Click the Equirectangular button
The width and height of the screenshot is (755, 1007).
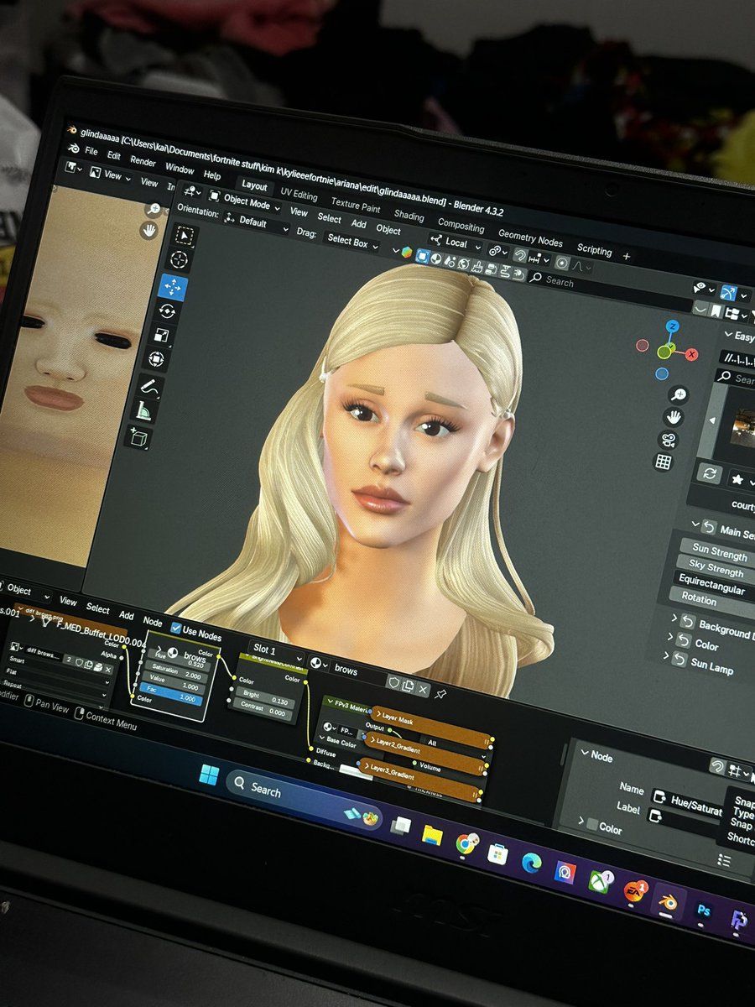point(712,585)
